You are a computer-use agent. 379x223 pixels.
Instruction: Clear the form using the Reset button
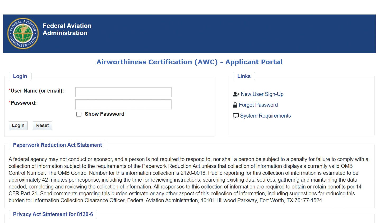pos(43,125)
